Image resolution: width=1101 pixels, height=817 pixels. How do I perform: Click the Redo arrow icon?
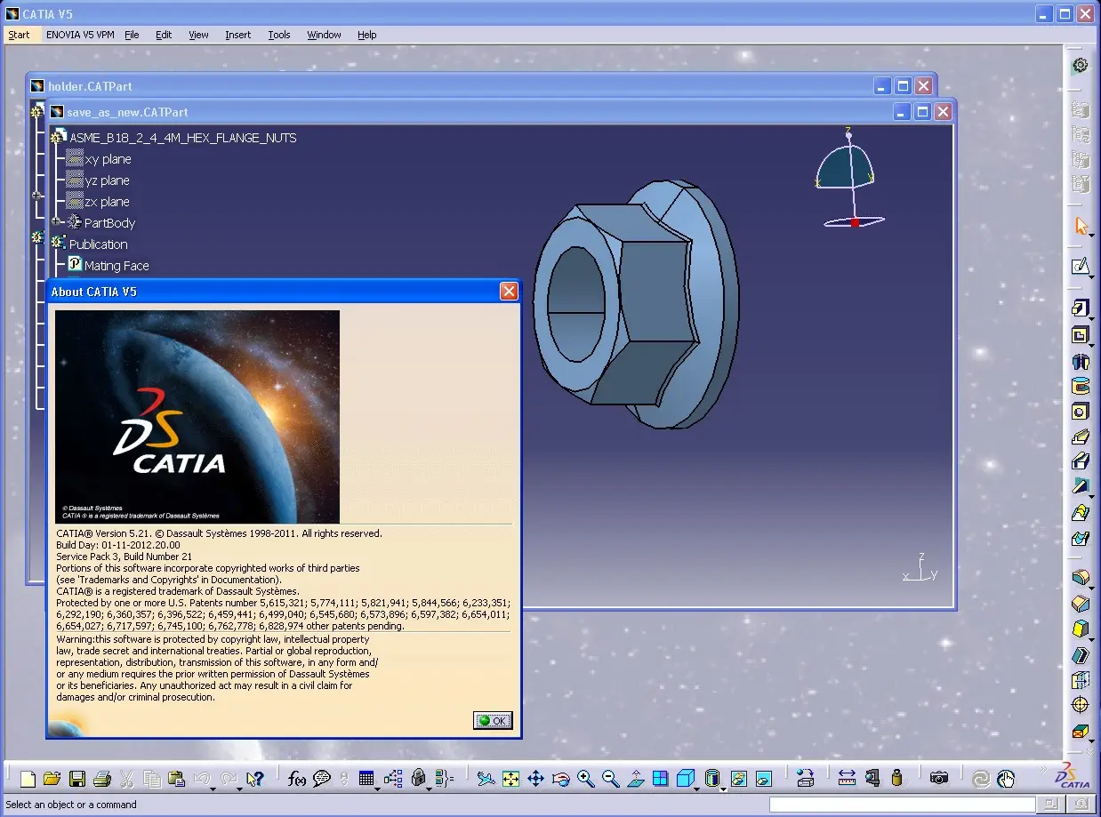229,779
